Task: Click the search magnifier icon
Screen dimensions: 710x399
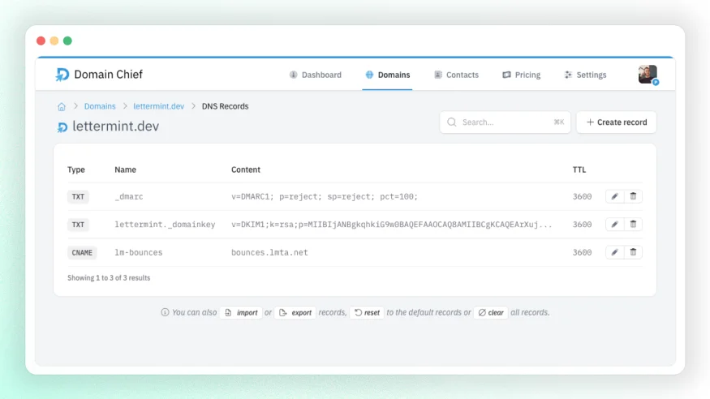Action: (x=451, y=122)
